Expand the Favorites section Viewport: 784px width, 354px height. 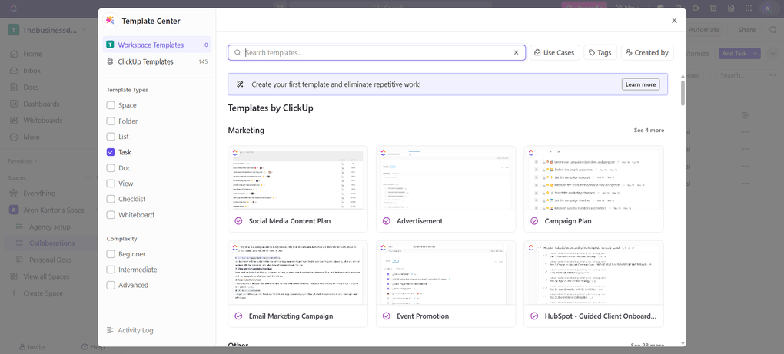(x=22, y=161)
